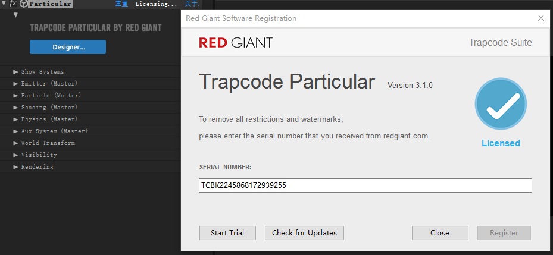Select the Particular effect name
553x255 pixels.
(50, 4)
